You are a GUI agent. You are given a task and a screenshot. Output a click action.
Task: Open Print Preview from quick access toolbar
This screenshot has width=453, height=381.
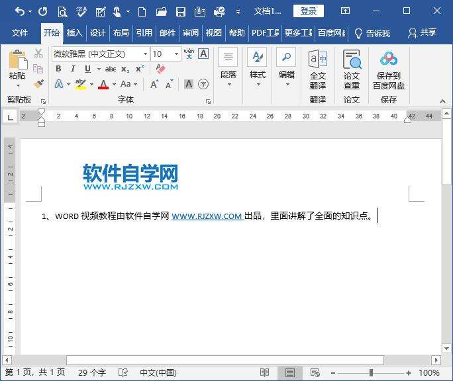click(x=62, y=12)
